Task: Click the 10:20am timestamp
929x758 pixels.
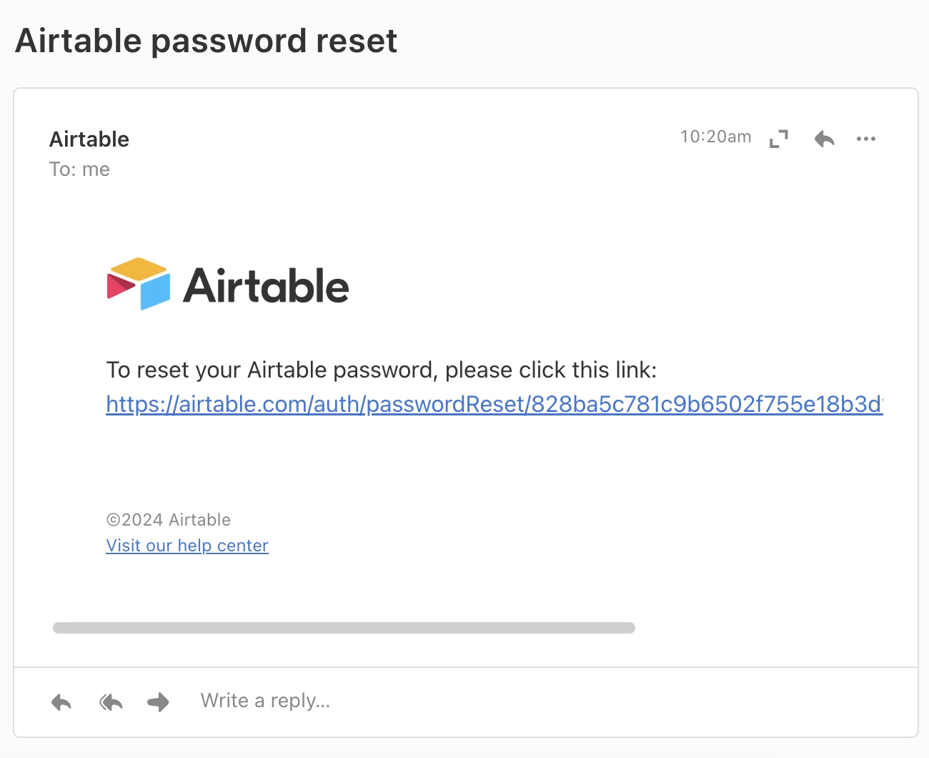Action: pos(715,137)
